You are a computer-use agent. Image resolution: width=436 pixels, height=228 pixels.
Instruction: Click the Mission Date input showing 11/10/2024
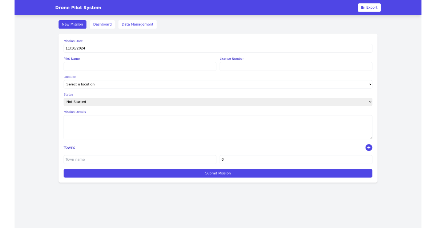[x=218, y=48]
